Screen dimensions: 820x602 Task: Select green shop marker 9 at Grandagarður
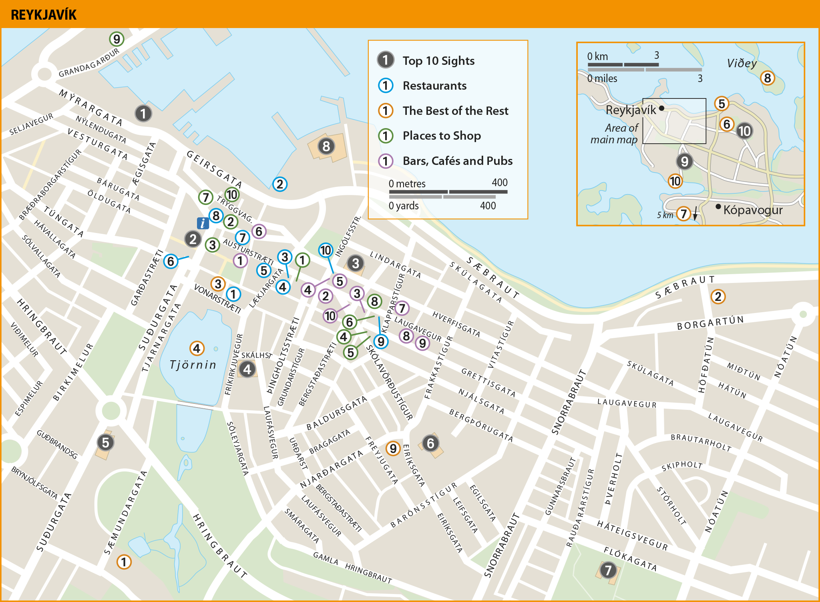click(x=117, y=39)
